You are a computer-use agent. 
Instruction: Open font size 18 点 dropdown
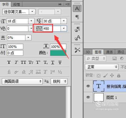[31, 21]
